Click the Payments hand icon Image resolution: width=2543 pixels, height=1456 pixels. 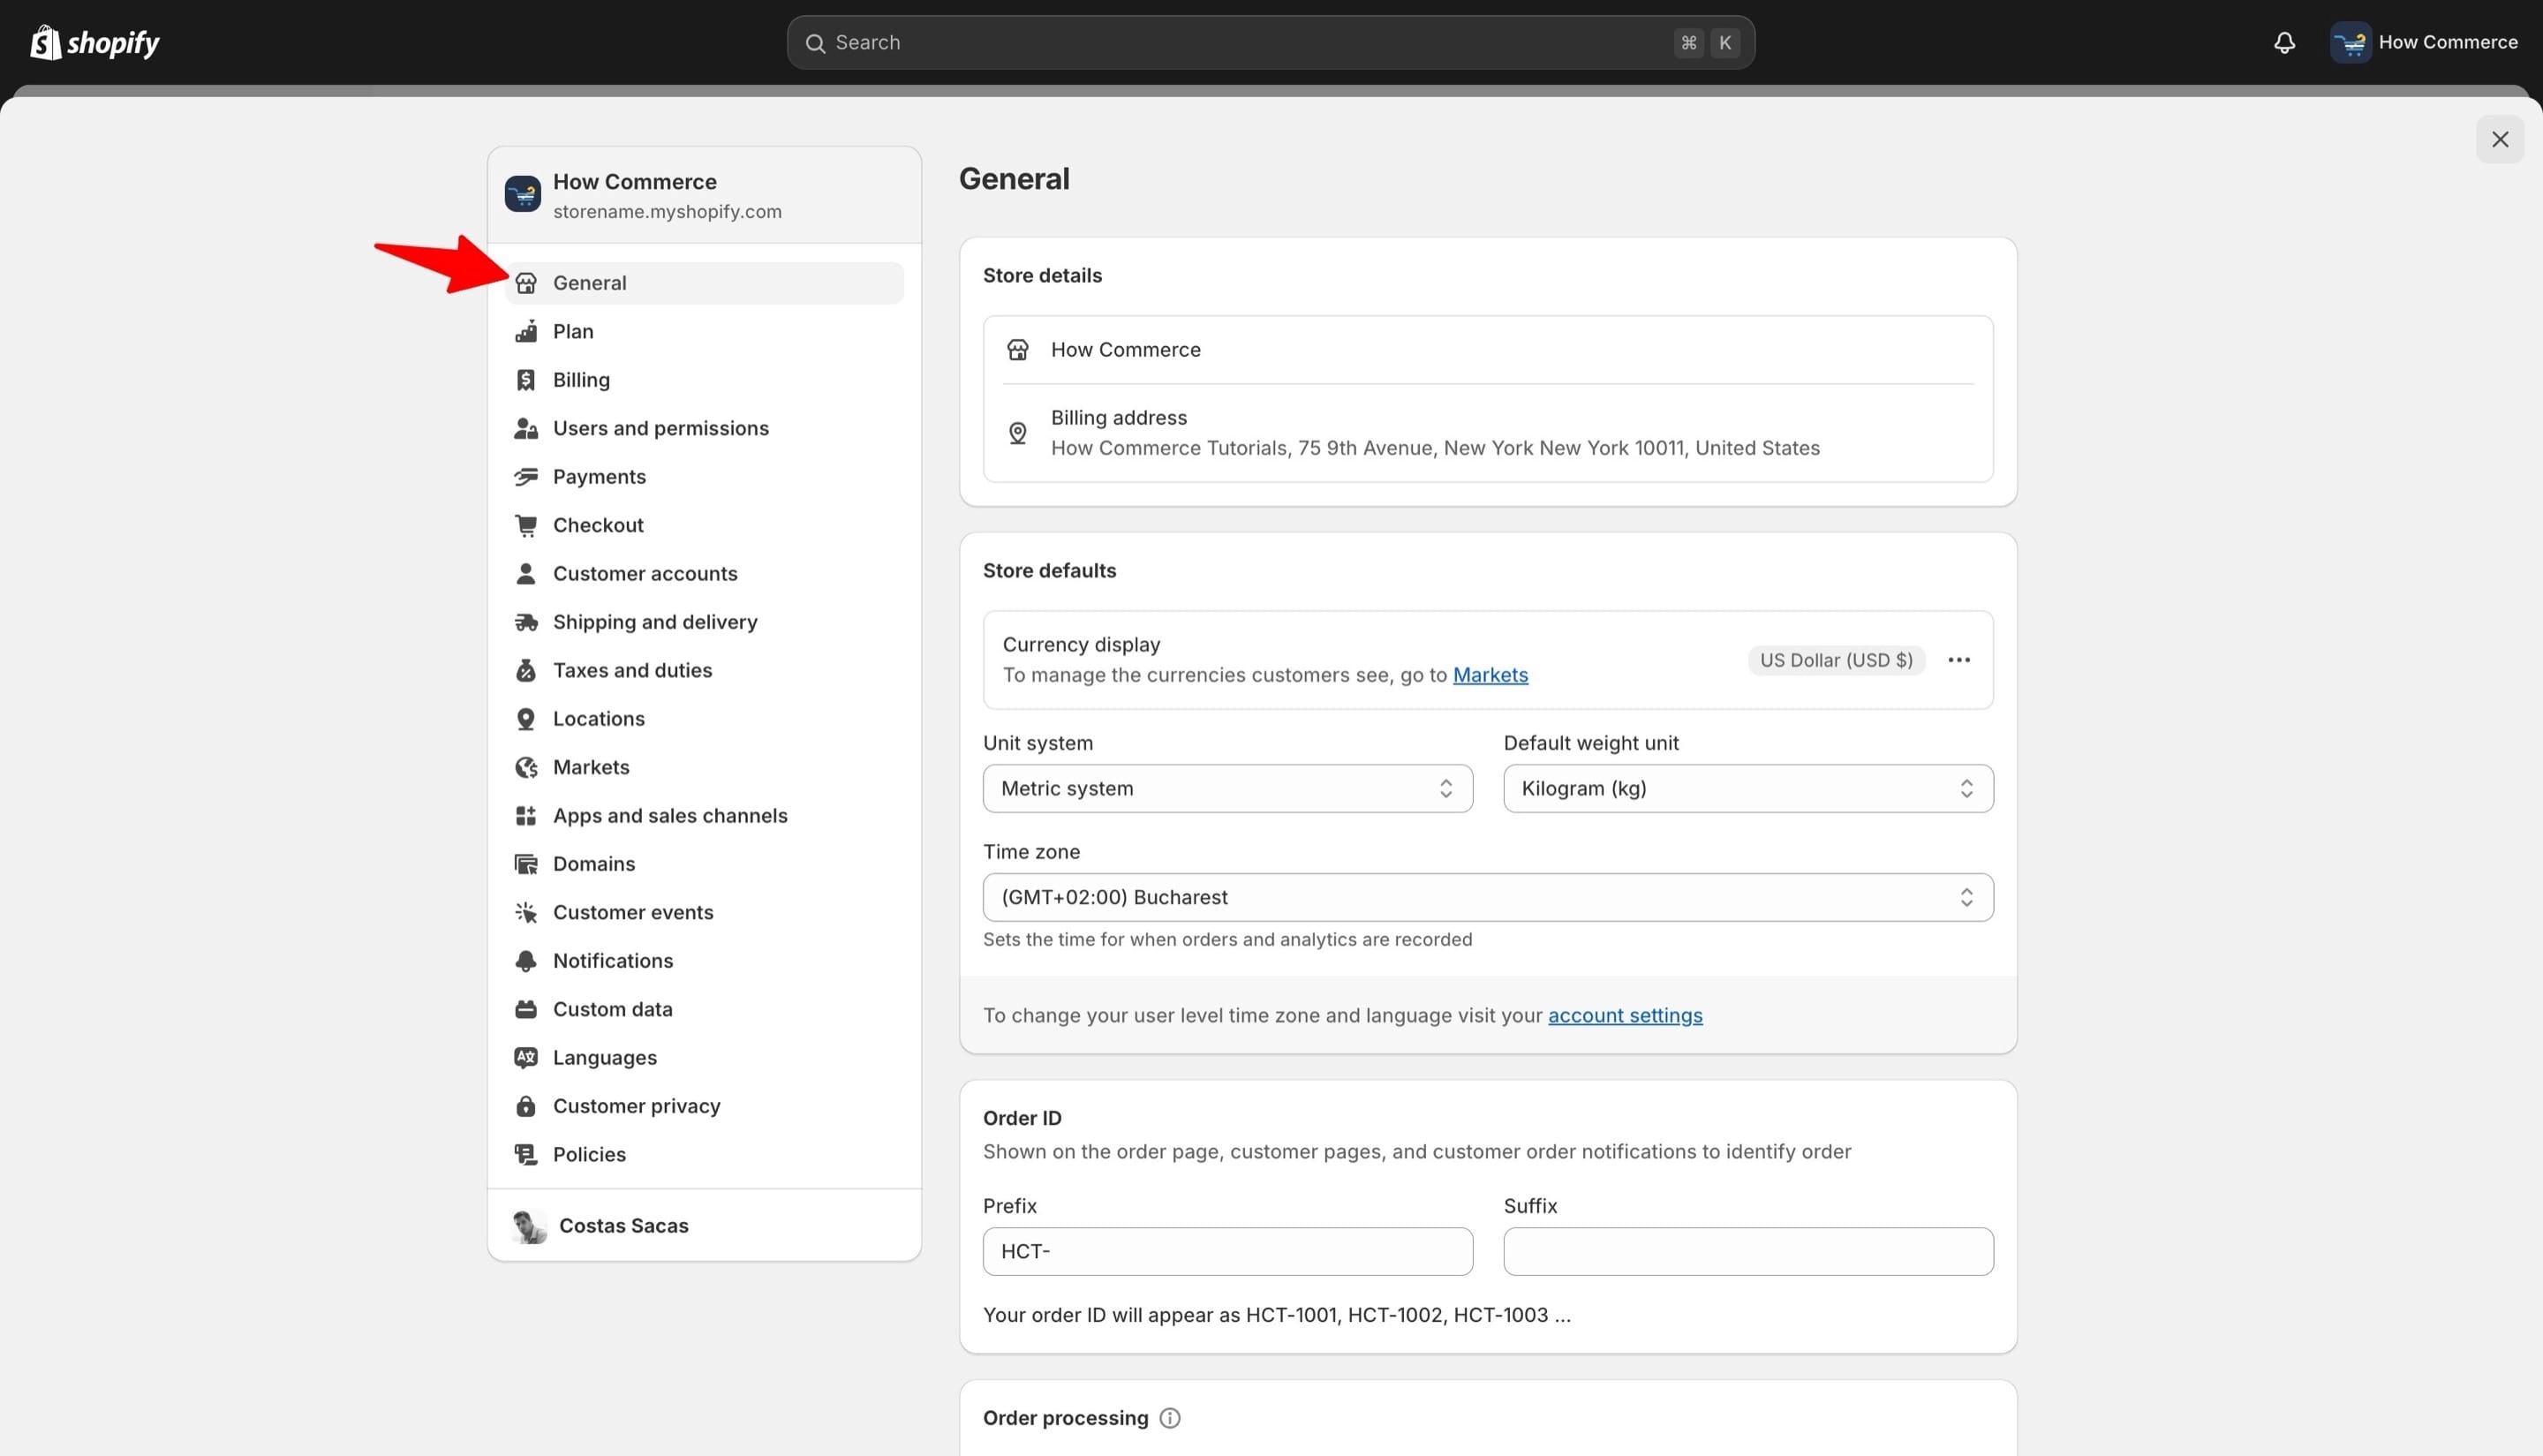coord(526,477)
